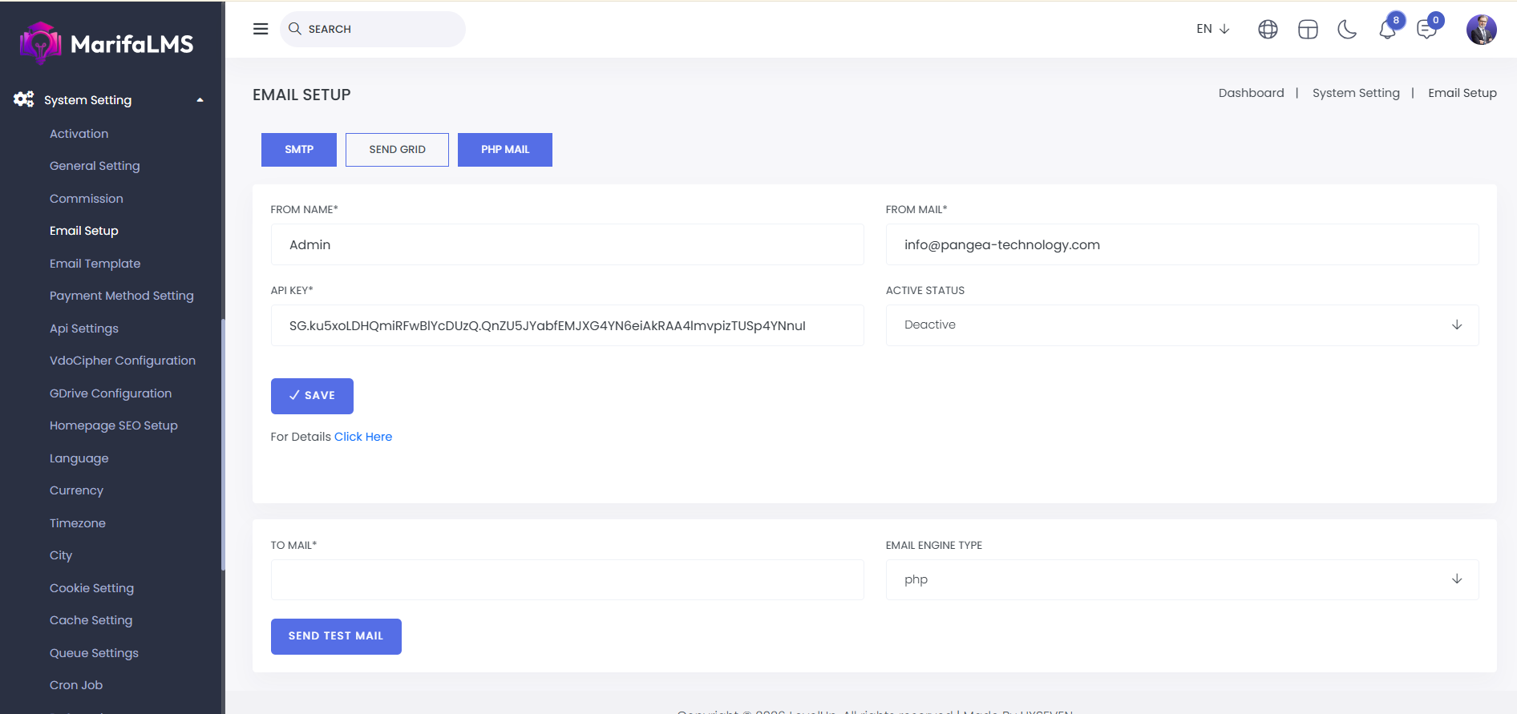
Task: Expand the Active Status dropdown
Action: (x=1182, y=325)
